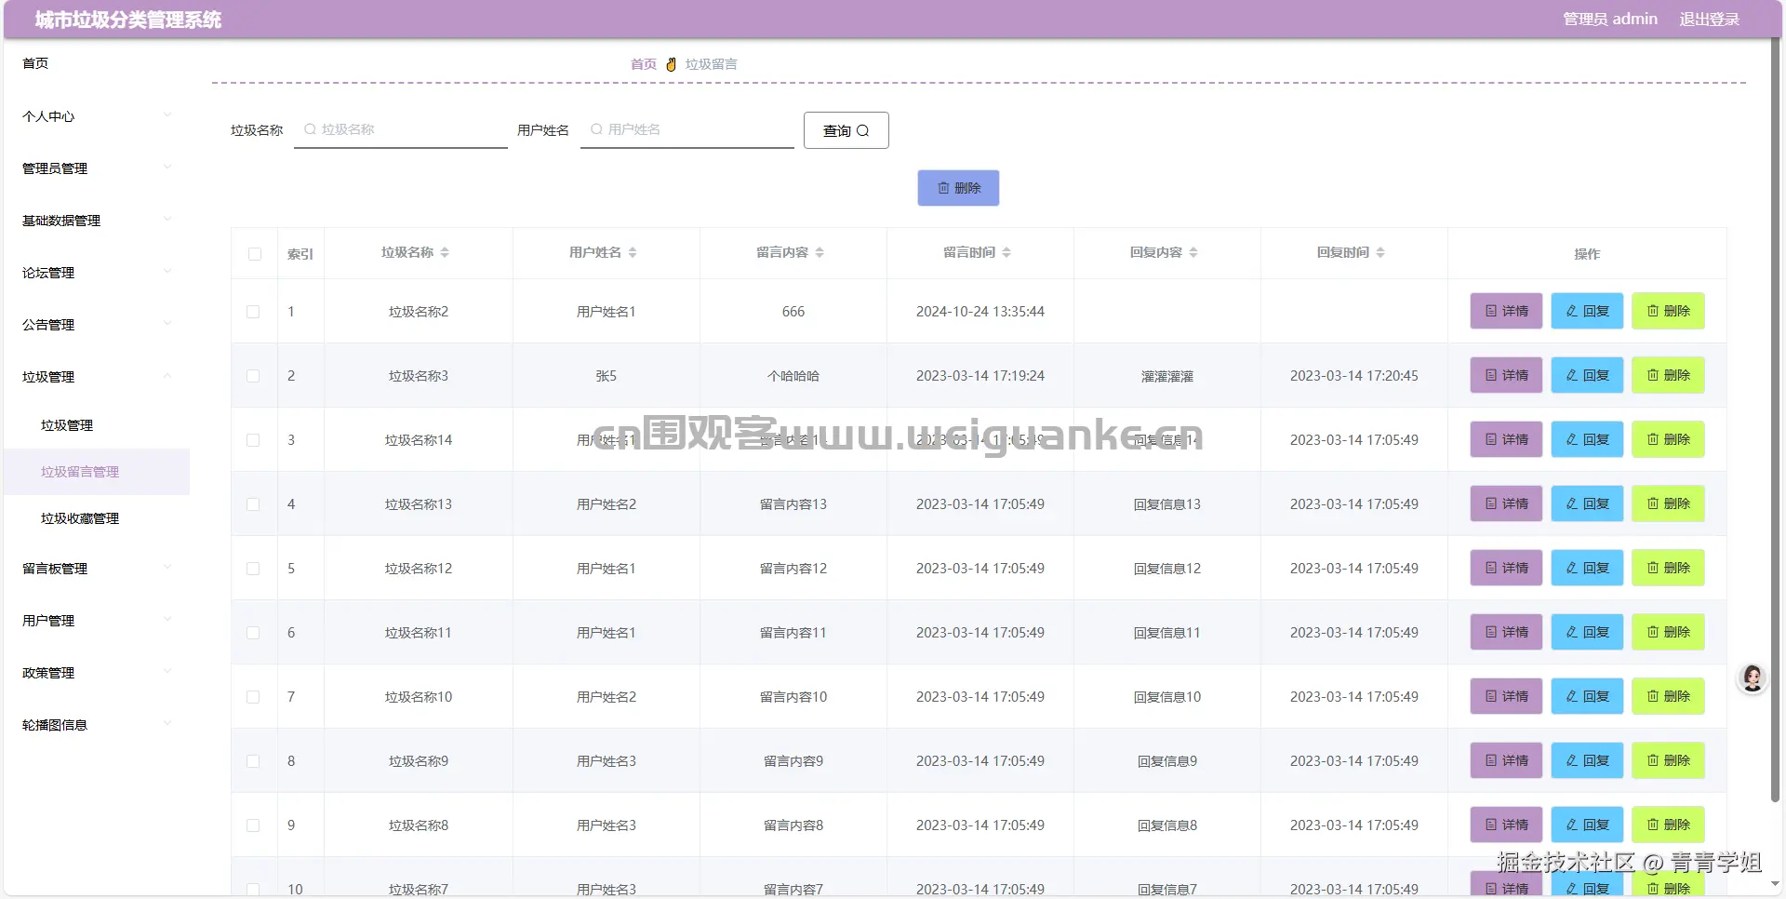Click the sort icon beside 留言时间 column header
Image resolution: width=1786 pixels, height=899 pixels.
pos(1006,253)
